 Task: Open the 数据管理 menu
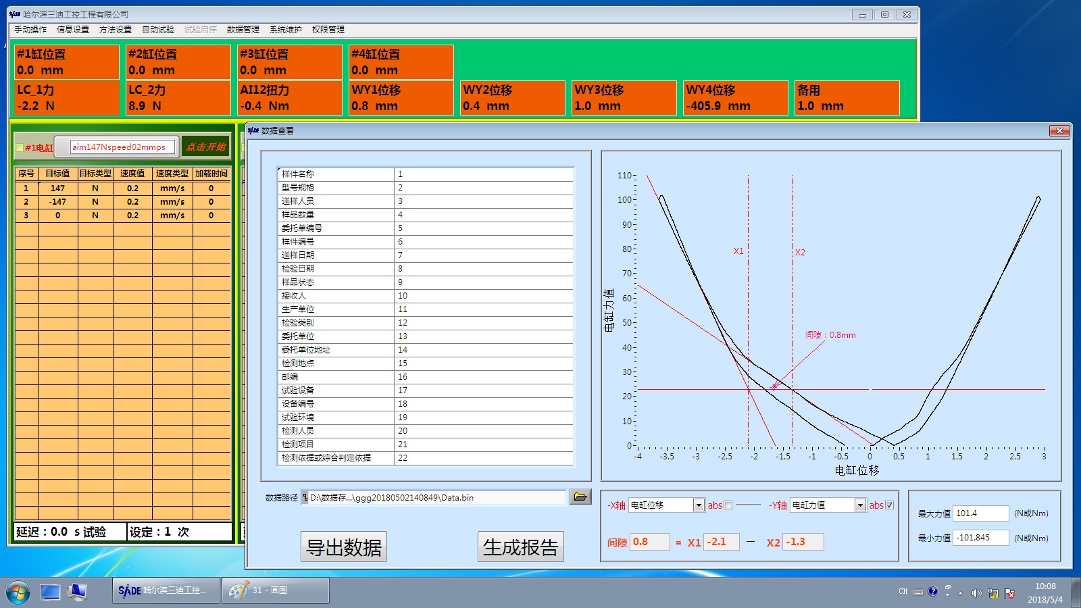[x=243, y=30]
